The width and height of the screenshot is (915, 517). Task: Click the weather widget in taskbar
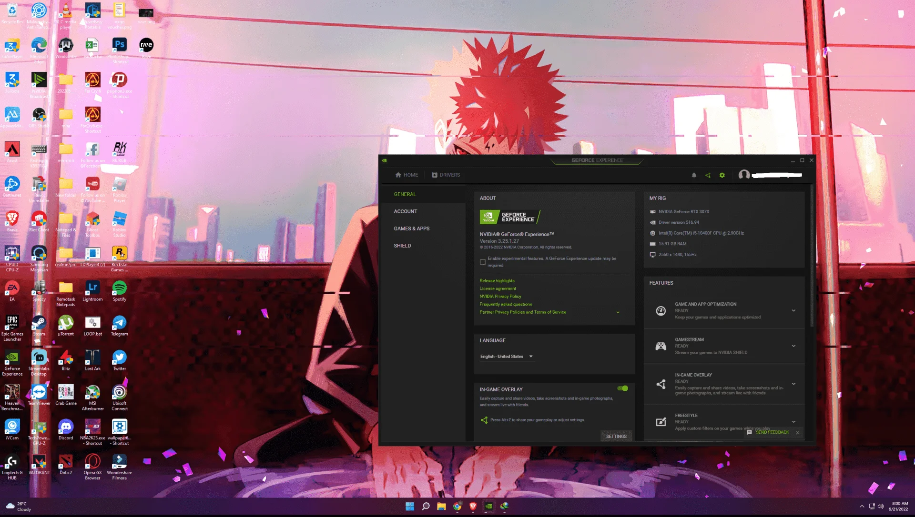click(19, 507)
